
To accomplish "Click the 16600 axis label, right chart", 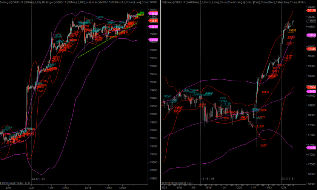I will coord(312,184).
